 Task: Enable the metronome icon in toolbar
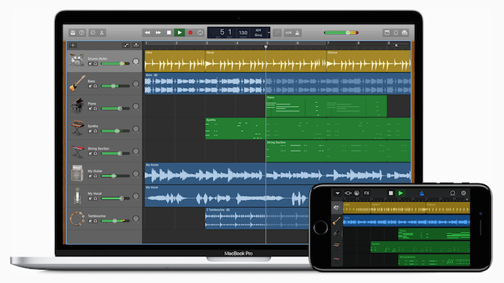pyautogui.click(x=297, y=32)
